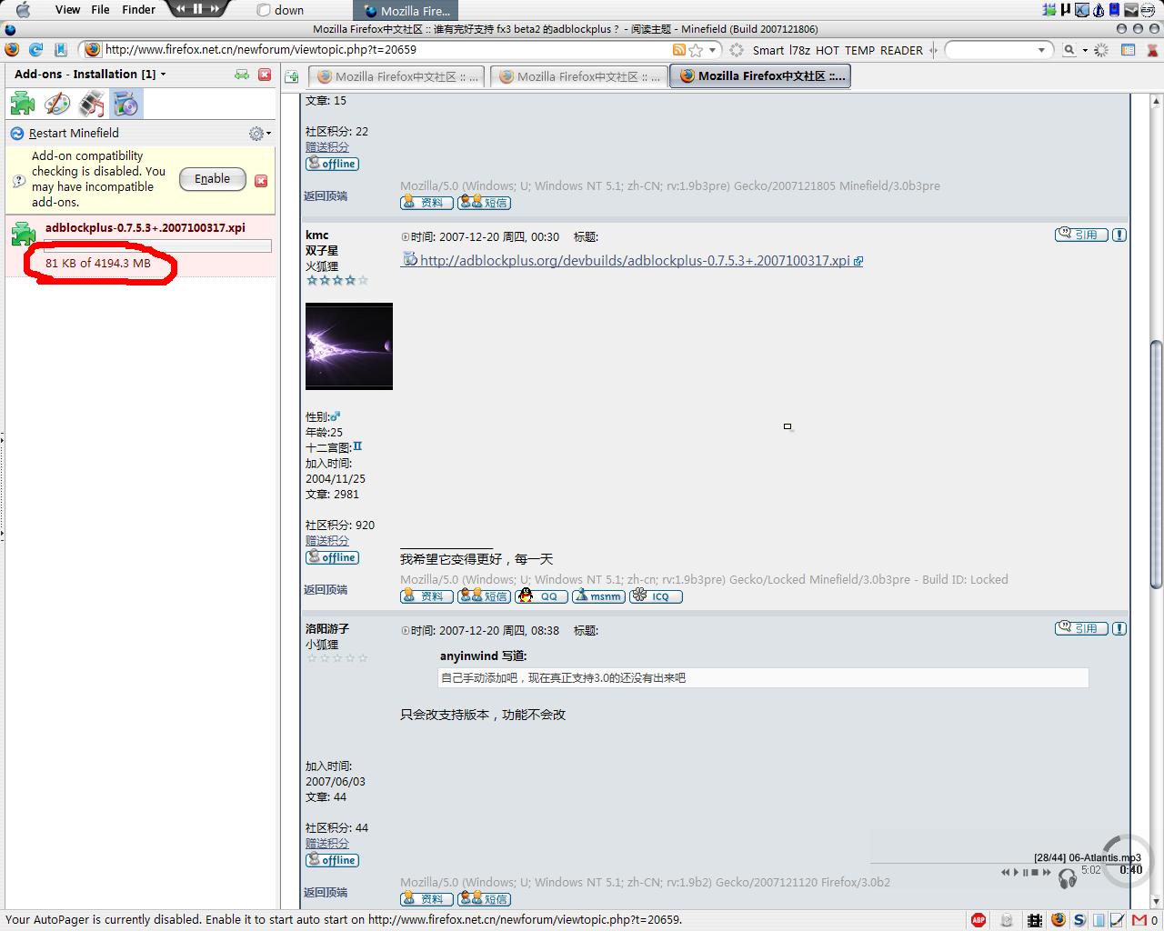Click the page vertical scrollbar thumb
The height and width of the screenshot is (931, 1164).
pos(1156,464)
